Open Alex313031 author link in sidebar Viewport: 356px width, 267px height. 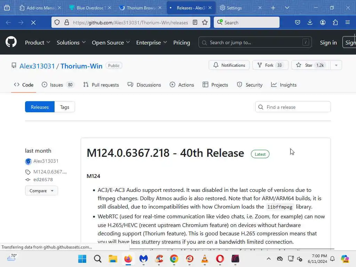(46, 161)
